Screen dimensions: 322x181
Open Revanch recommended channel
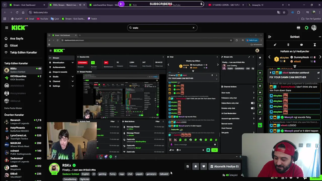23,122
